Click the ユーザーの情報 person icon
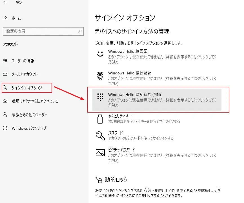Screen dimensions: 244x203 [x=5, y=61]
